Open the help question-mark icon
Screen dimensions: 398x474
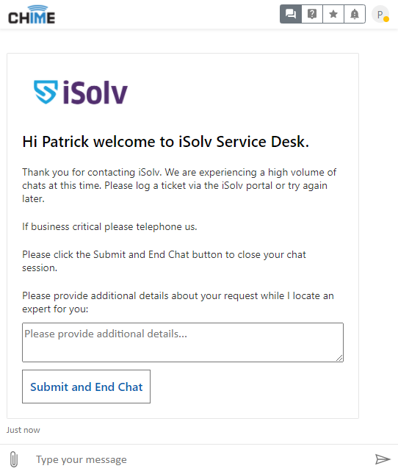tap(312, 14)
